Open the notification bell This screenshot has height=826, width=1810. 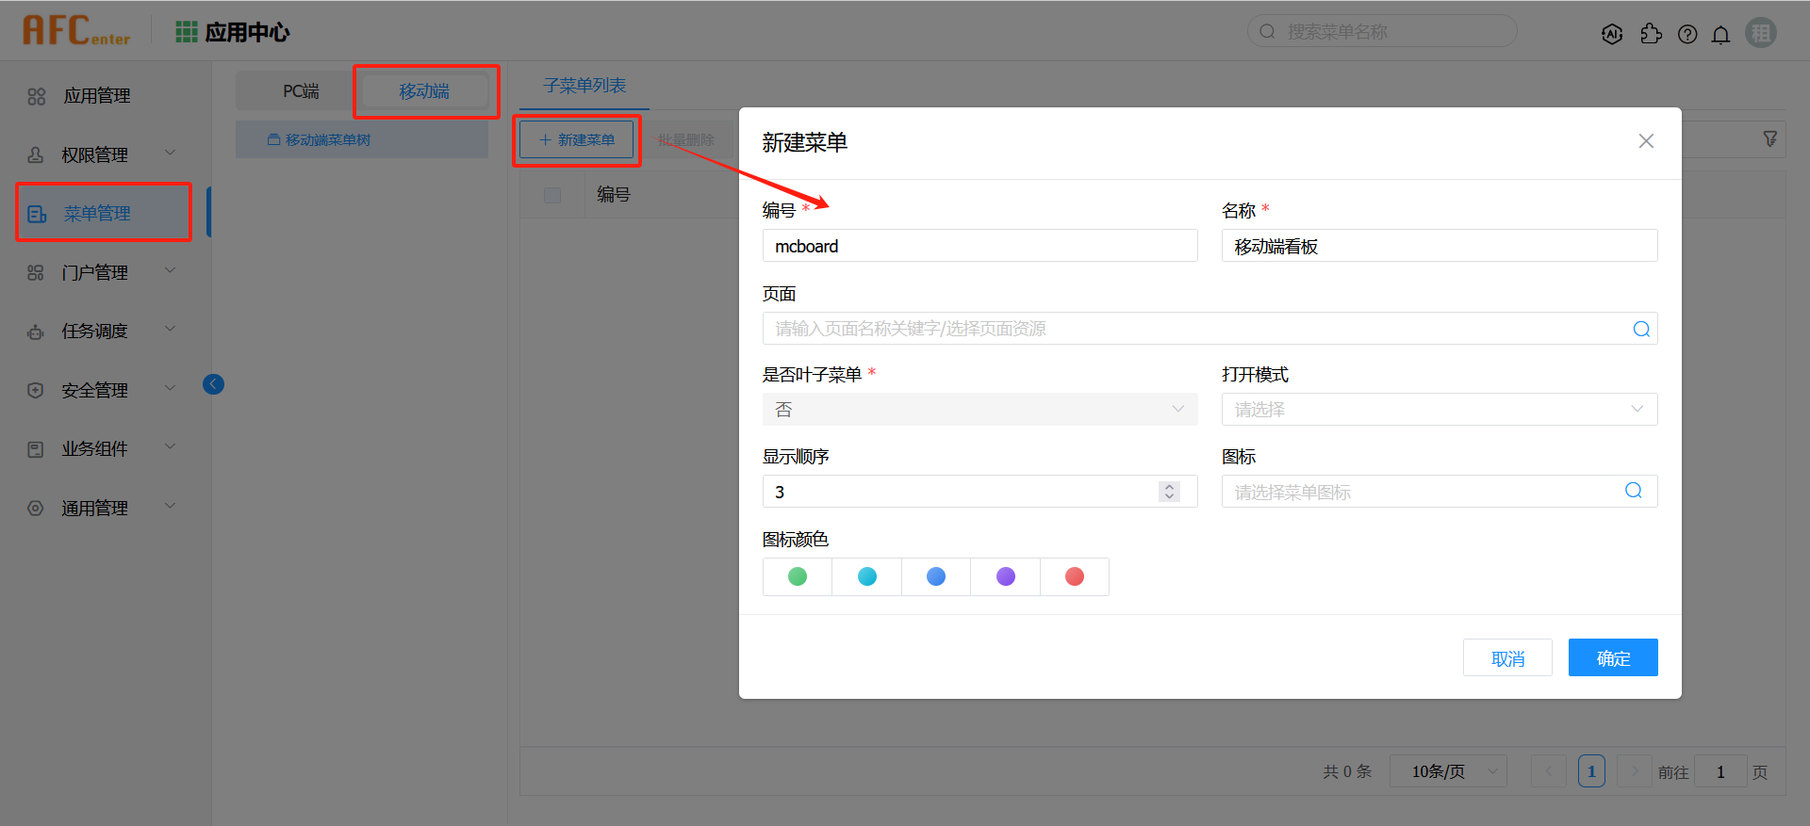(1720, 35)
